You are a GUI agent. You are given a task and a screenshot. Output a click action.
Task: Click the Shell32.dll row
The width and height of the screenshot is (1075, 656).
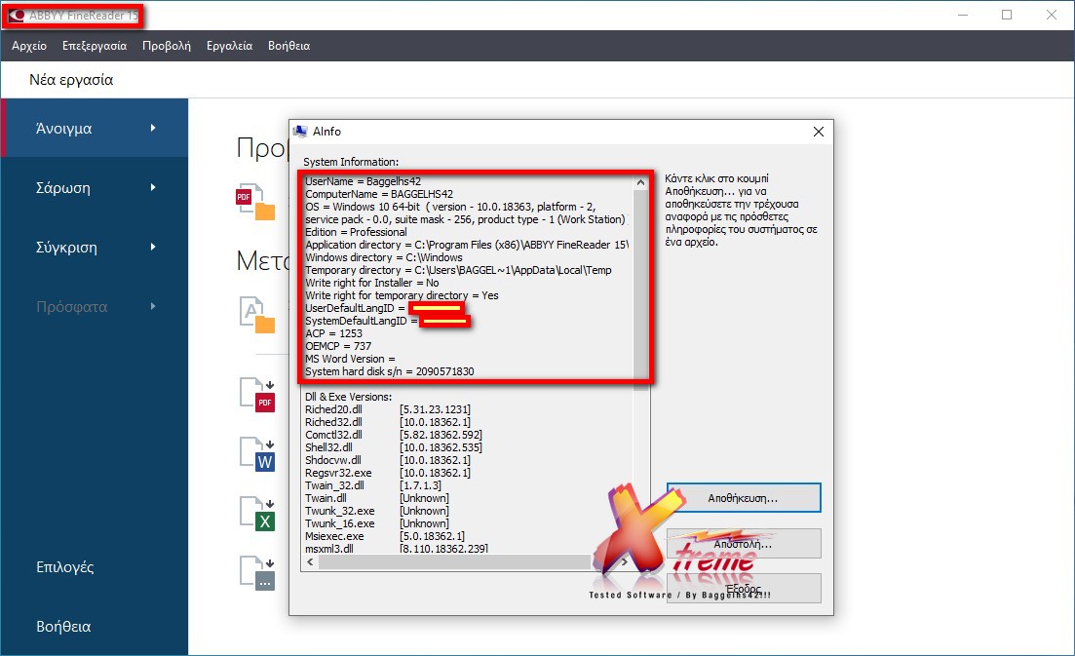(x=394, y=447)
